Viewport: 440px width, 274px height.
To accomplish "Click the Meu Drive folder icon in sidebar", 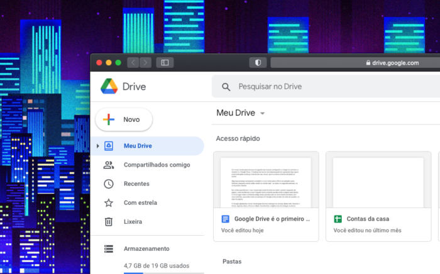I will tap(109, 146).
